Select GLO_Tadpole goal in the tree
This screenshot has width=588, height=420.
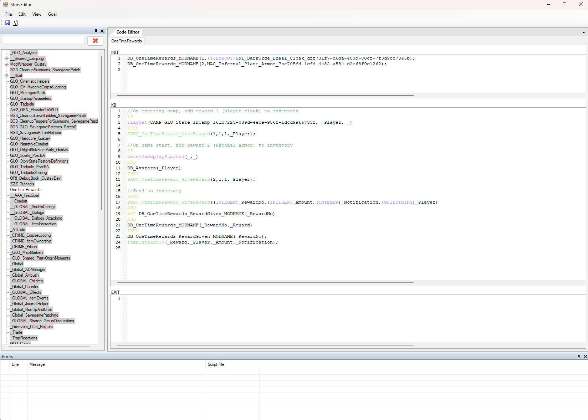[22, 104]
